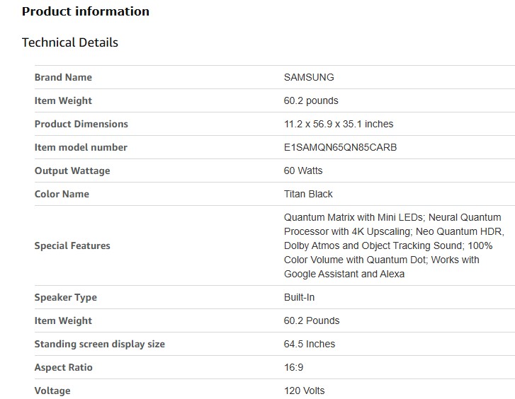Screen dimensions: 515x399
Task: Click the Output Wattage label
Action: point(72,170)
